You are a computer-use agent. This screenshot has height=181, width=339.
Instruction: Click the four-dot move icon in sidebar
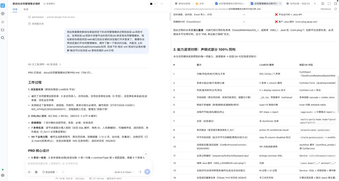(3, 22)
